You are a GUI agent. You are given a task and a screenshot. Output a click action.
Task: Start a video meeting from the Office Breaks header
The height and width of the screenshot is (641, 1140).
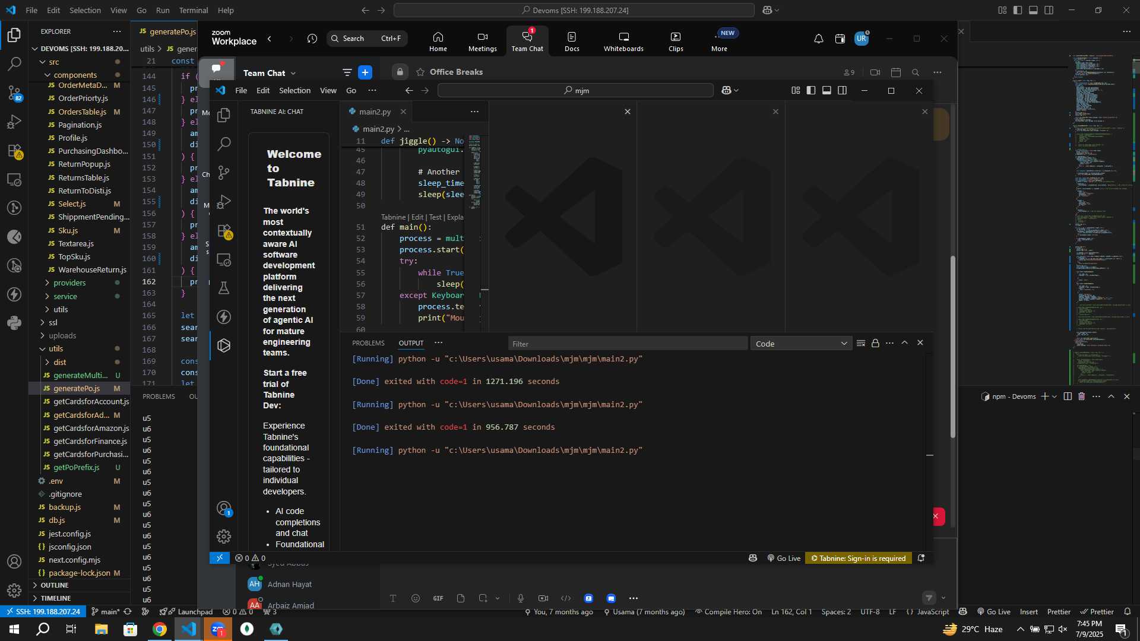point(875,72)
